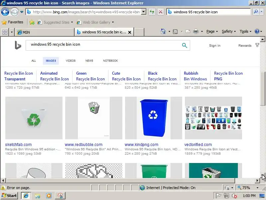This screenshot has height=200, width=266.
Task: Open the Page menu
Action: (212, 31)
